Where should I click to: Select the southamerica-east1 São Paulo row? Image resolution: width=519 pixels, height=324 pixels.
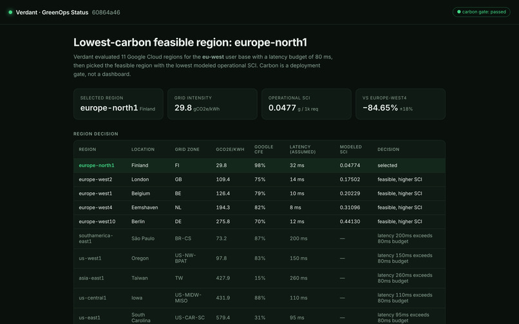pos(259,239)
